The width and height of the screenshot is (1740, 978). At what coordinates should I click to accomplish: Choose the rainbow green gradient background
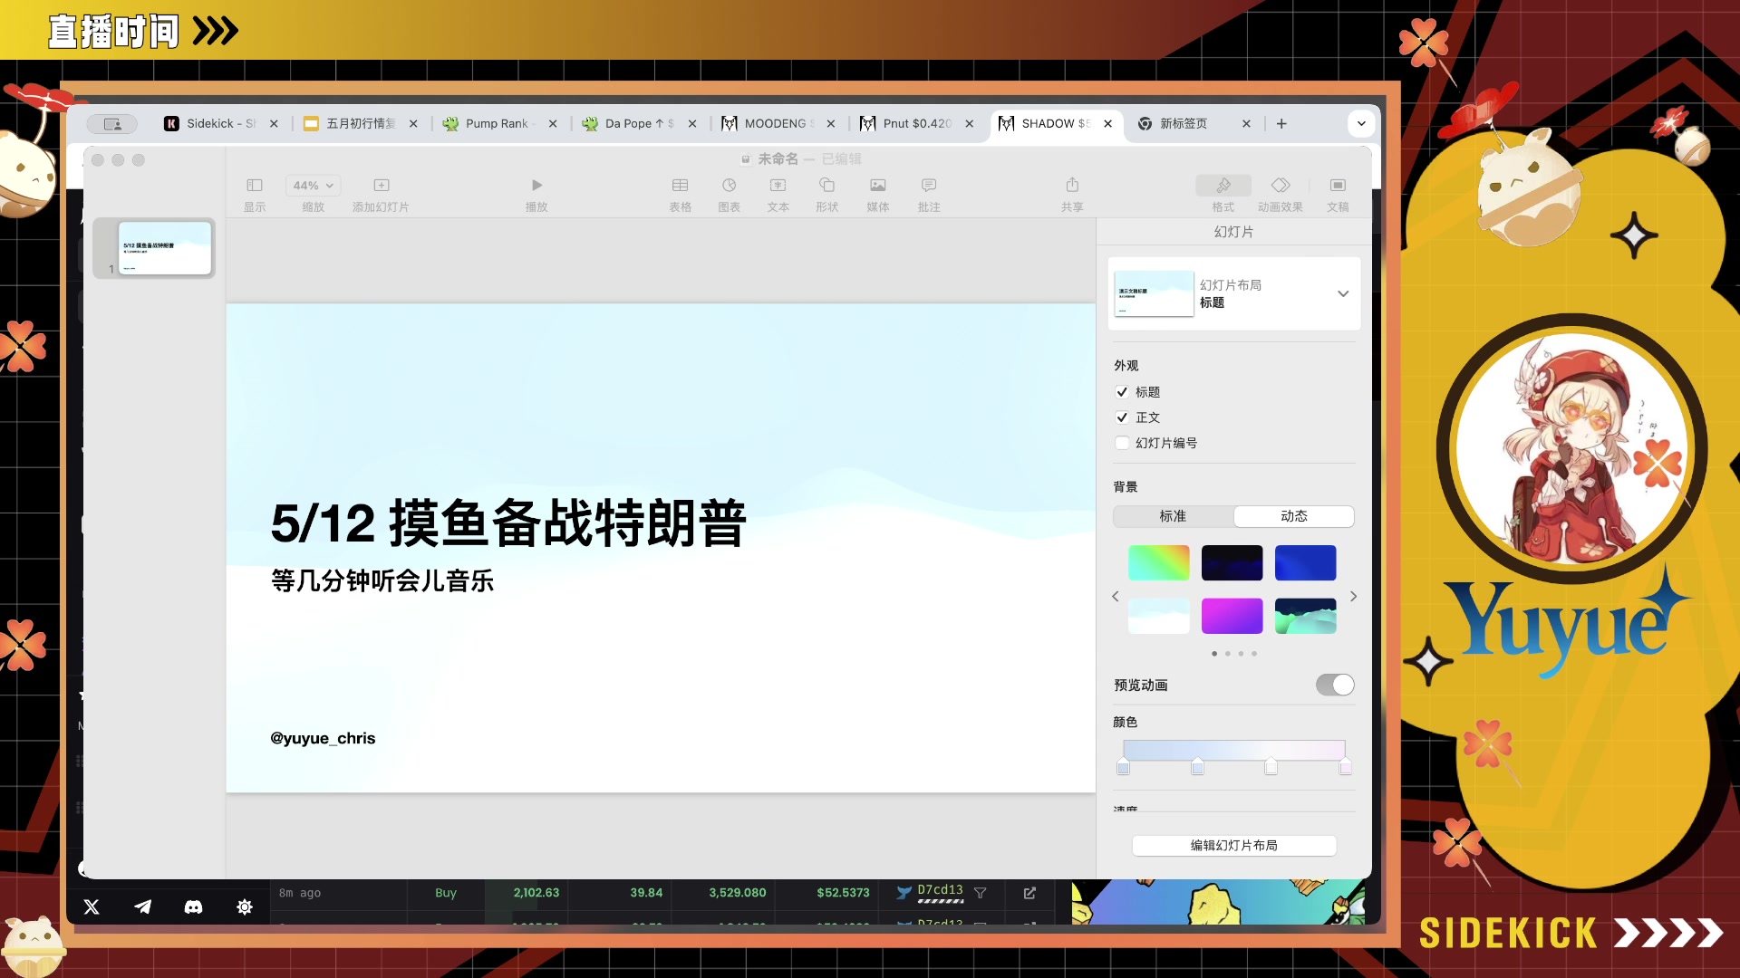coord(1158,562)
